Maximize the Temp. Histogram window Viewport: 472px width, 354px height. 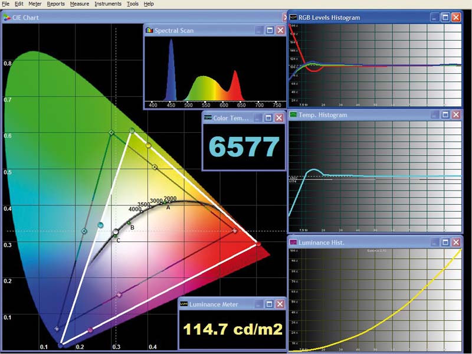point(445,114)
